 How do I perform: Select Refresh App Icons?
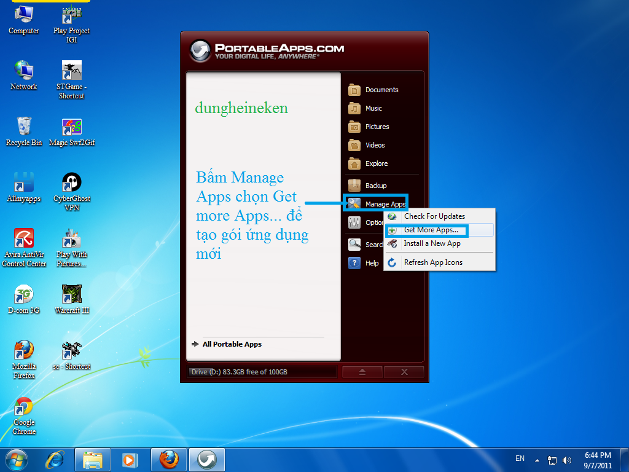click(439, 262)
